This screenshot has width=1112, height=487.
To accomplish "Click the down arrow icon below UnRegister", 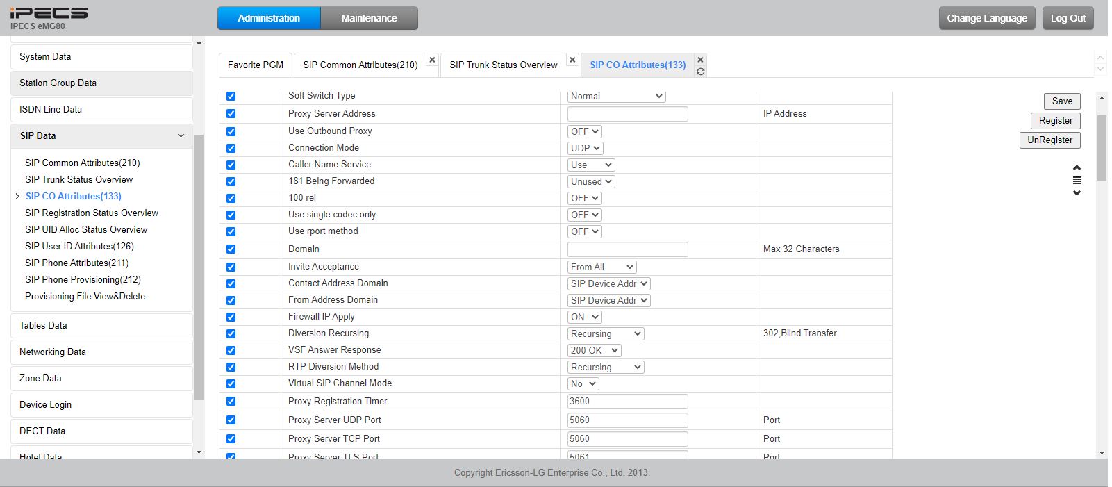I will click(1077, 193).
